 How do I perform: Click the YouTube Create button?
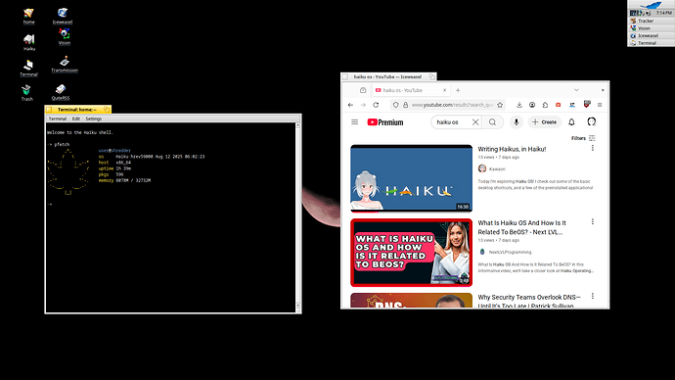(545, 122)
